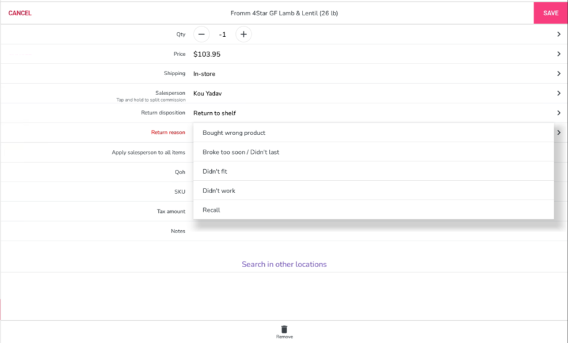Change the Kou Yadav salesperson value
Screen dimensions: 568x343
coord(208,93)
